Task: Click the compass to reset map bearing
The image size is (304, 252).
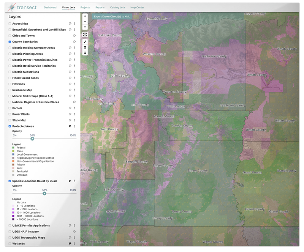Action: tap(85, 27)
